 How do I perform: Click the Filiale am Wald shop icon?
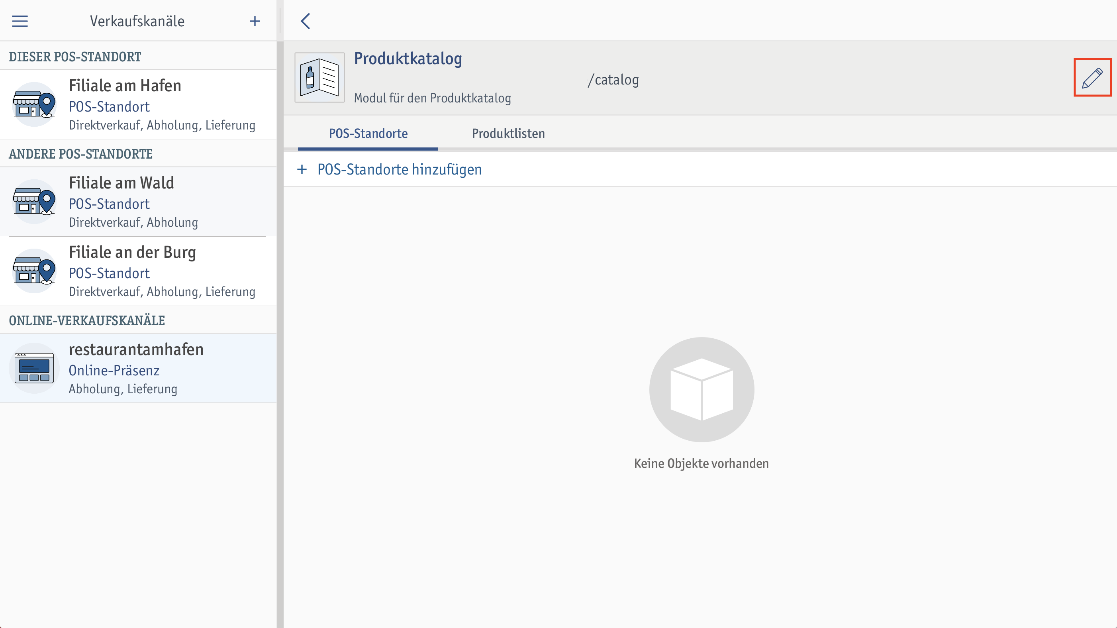coord(35,201)
